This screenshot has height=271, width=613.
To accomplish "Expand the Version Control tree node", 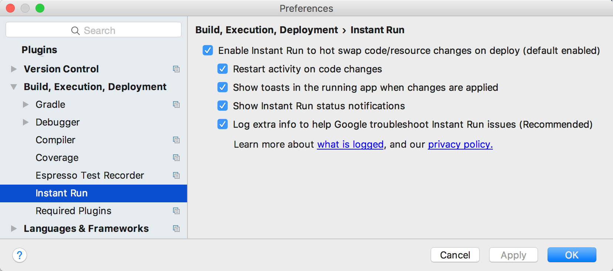I will click(14, 69).
